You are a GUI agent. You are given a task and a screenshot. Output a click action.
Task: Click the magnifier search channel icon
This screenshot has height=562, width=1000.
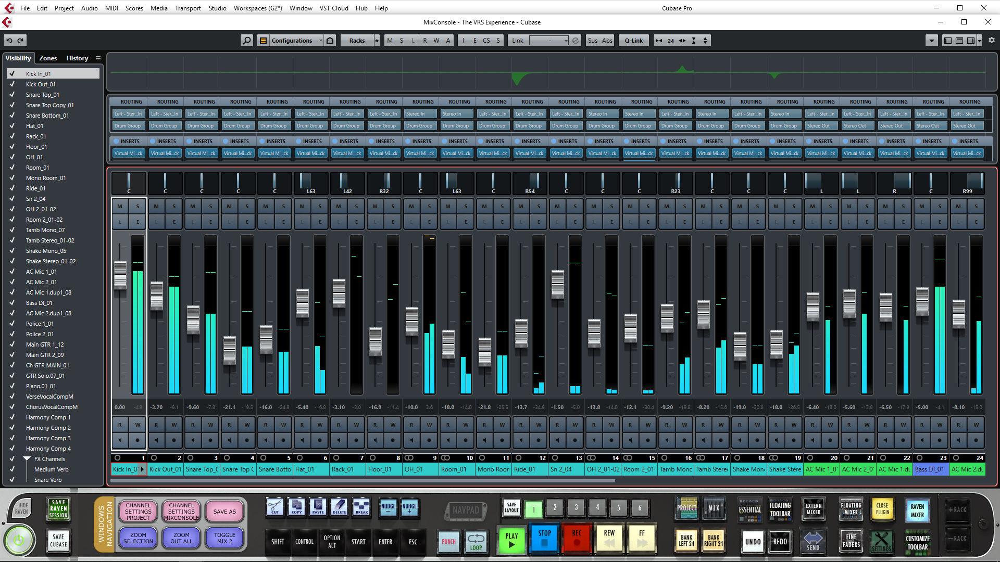point(246,41)
